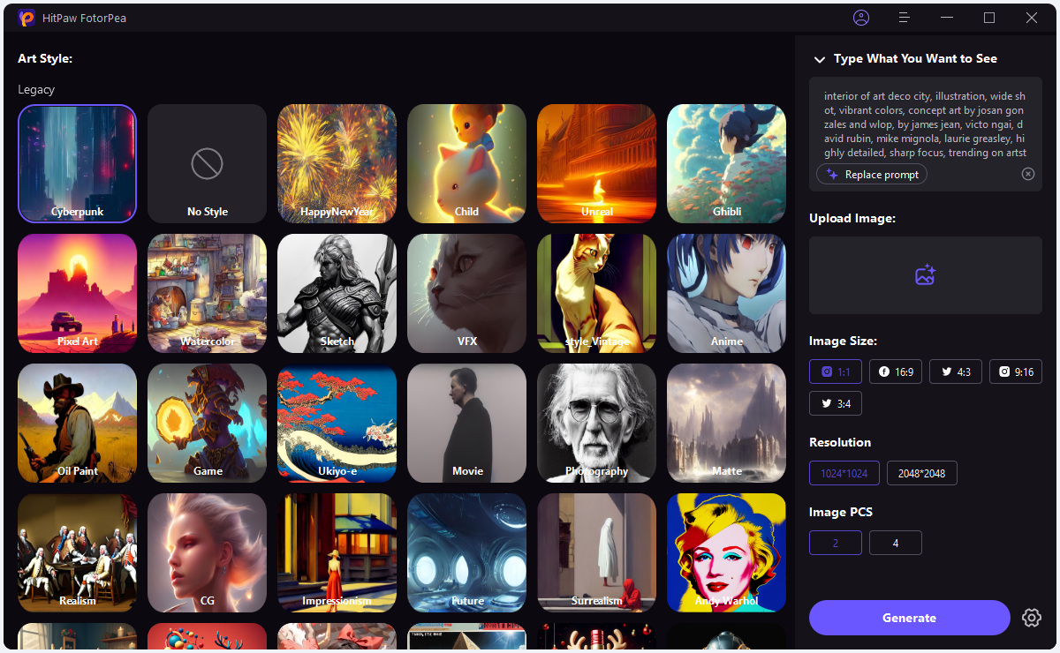The width and height of the screenshot is (1060, 653).
Task: Open the user account profile icon
Action: 861,18
